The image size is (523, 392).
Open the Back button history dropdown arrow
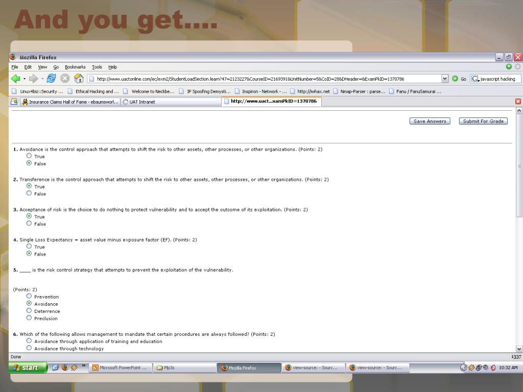(x=25, y=79)
